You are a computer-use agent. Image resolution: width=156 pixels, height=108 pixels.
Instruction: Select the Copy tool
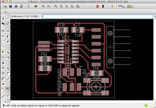[8, 31]
